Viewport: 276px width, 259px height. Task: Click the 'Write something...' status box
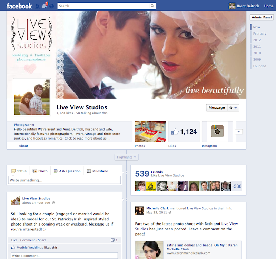pos(65,180)
